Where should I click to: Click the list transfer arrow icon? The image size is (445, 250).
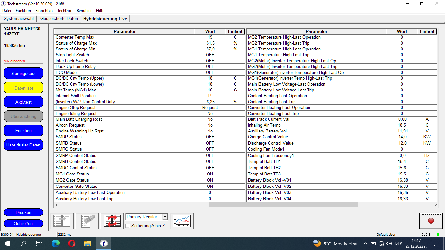62,221
